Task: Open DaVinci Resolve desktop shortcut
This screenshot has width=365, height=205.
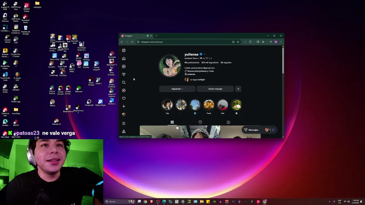Action: pyautogui.click(x=52, y=90)
